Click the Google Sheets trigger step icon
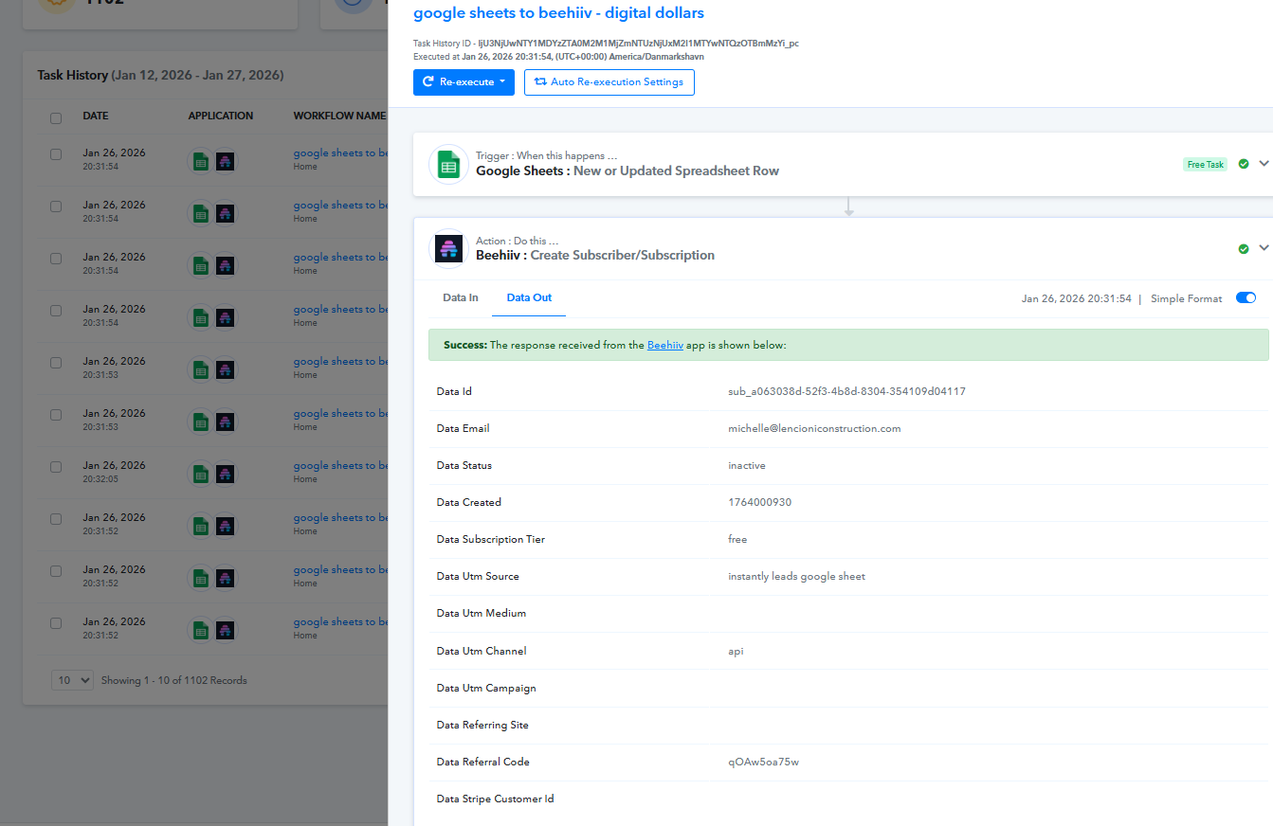 [448, 165]
